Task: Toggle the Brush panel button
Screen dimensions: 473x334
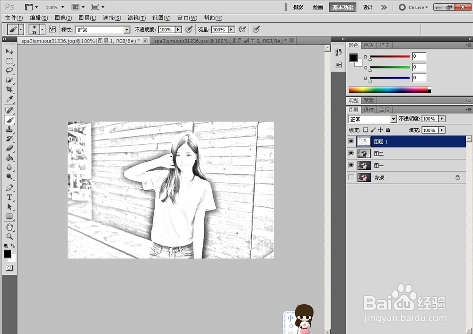Action: click(53, 29)
